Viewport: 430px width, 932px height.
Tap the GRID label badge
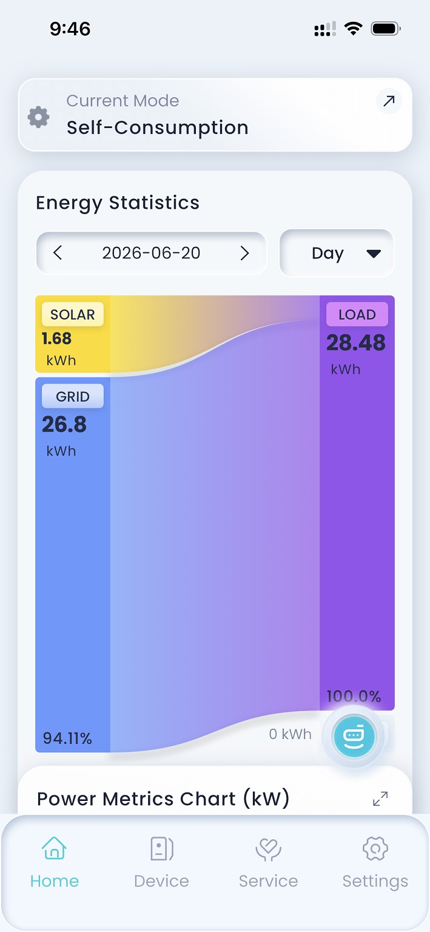(x=73, y=396)
